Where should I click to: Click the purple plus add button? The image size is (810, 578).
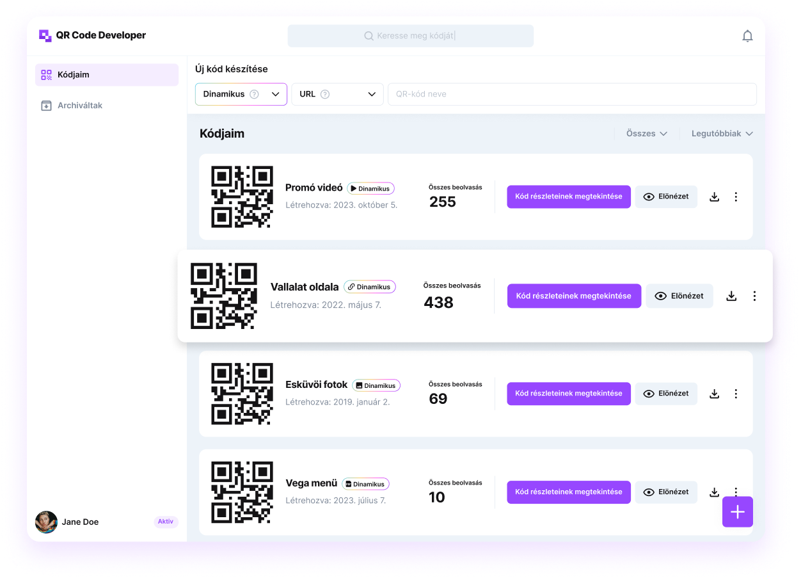point(738,512)
